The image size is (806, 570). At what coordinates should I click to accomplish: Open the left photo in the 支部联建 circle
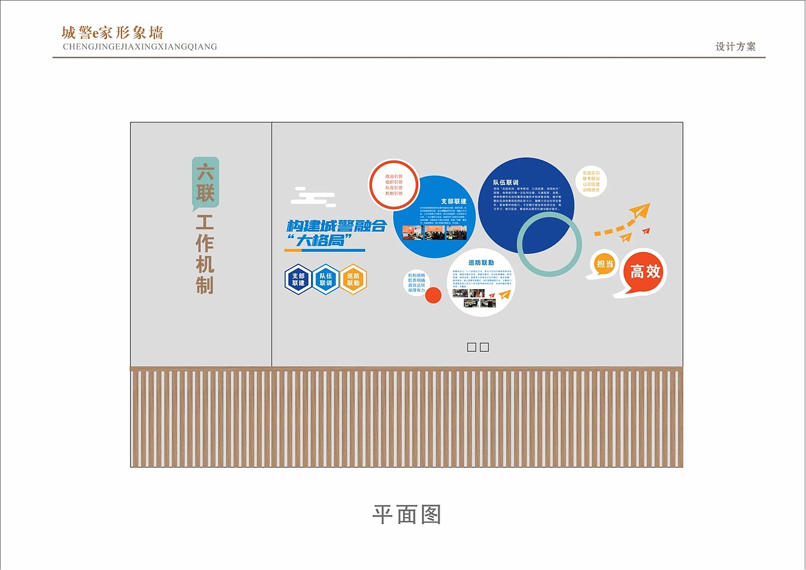tap(412, 232)
